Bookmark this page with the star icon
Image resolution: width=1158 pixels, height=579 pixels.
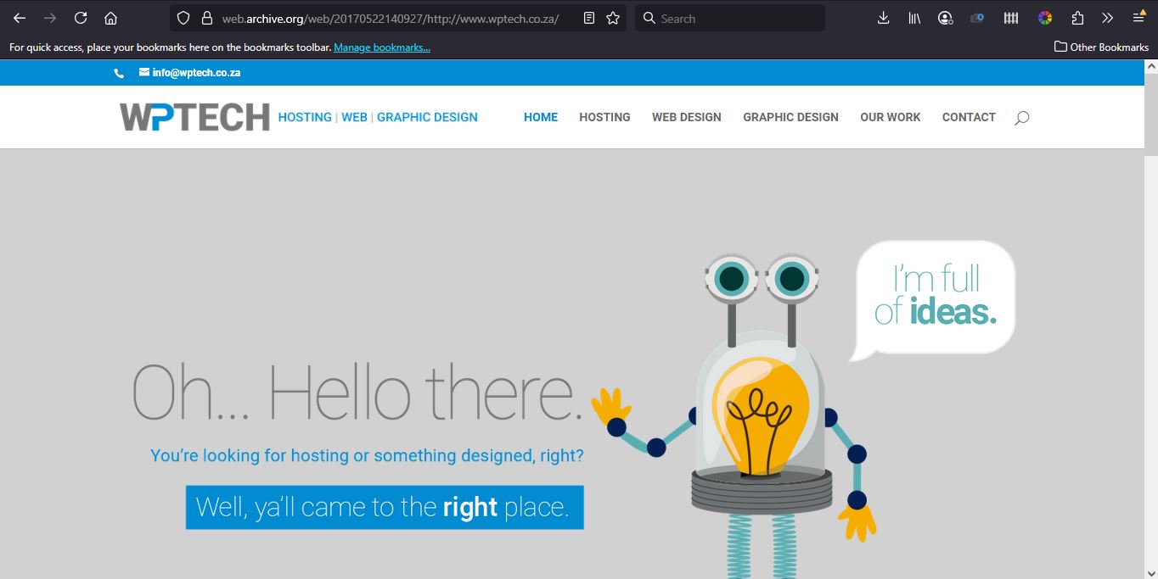pos(613,18)
